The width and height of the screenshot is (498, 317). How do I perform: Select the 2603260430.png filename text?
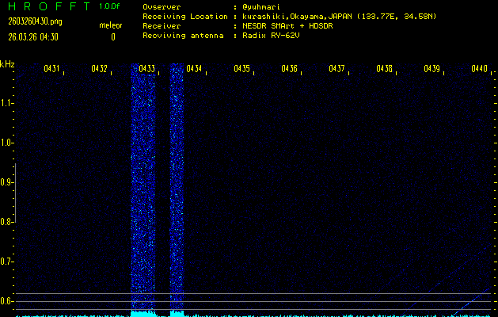click(x=33, y=22)
